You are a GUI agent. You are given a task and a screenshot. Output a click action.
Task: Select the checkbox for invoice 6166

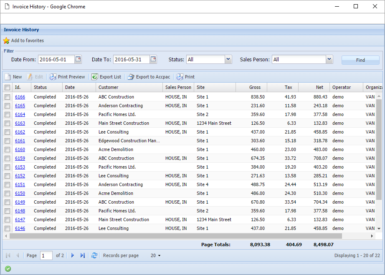(x=7, y=97)
